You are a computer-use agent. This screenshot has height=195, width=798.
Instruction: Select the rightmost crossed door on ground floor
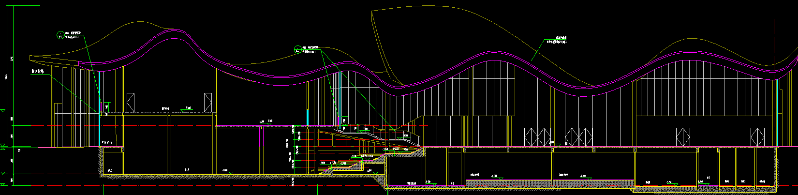pos(757,137)
